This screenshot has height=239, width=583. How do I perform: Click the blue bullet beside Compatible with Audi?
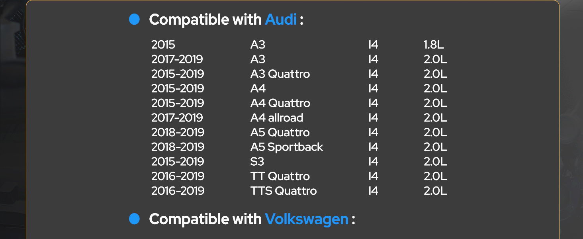[135, 19]
